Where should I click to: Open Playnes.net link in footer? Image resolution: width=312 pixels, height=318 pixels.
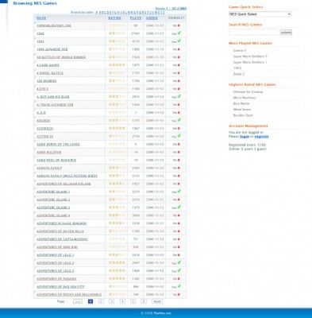click(x=163, y=313)
